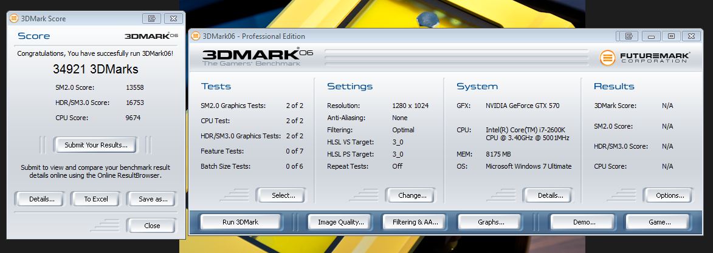Click MEM value 8175 MB
Screen dimensions: 713x253
click(x=500, y=155)
